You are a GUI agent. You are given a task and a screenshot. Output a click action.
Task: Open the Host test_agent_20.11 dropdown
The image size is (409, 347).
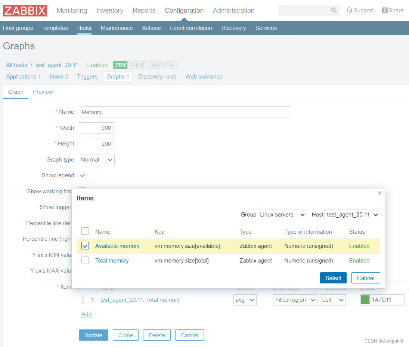tap(352, 215)
